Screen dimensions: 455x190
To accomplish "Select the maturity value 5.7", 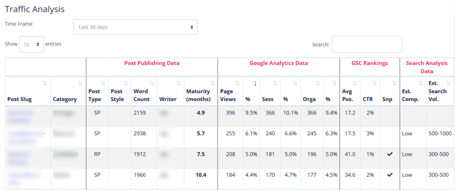I will click(201, 133).
